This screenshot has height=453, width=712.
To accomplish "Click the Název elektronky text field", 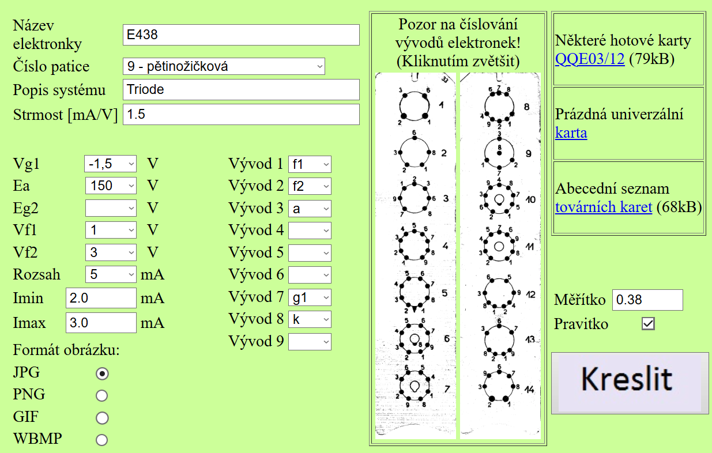I will click(241, 35).
